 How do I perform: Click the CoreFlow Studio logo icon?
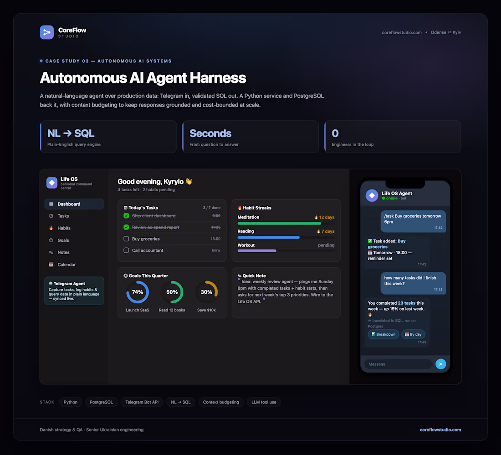(x=46, y=32)
